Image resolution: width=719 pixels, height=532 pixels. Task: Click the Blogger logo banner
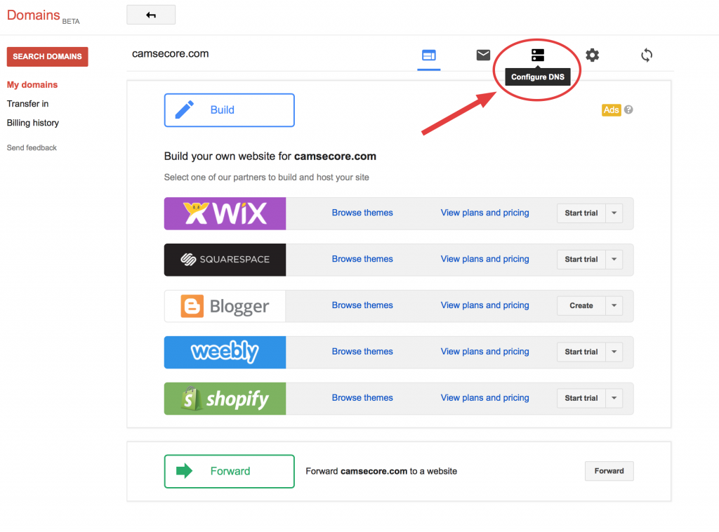tap(225, 306)
